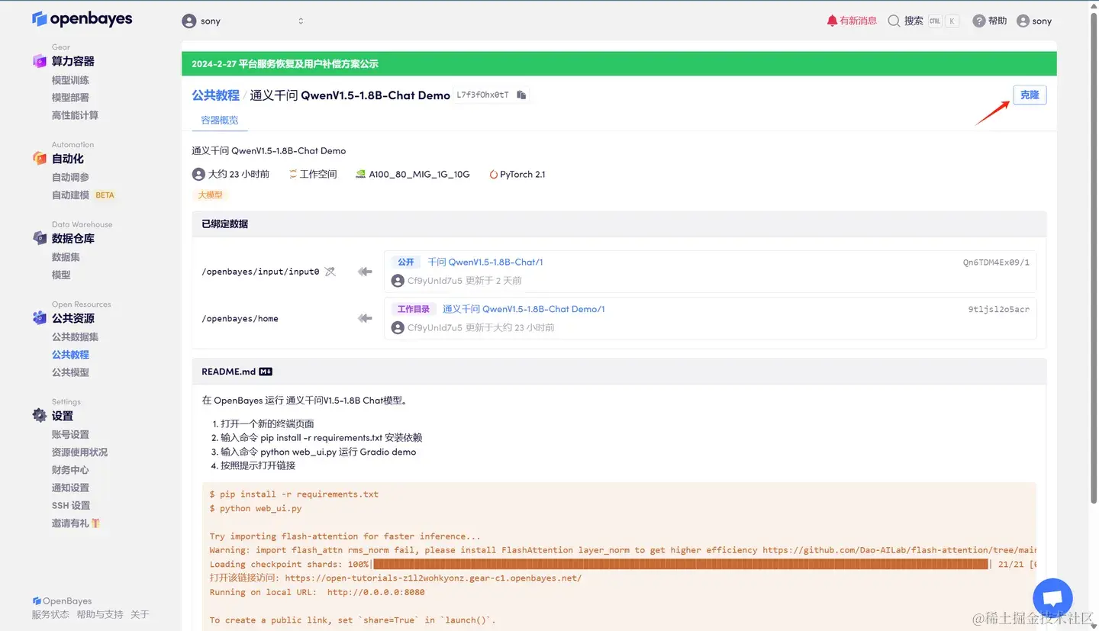Image resolution: width=1099 pixels, height=631 pixels.
Task: Open 账号设置
Action: pyautogui.click(x=70, y=434)
